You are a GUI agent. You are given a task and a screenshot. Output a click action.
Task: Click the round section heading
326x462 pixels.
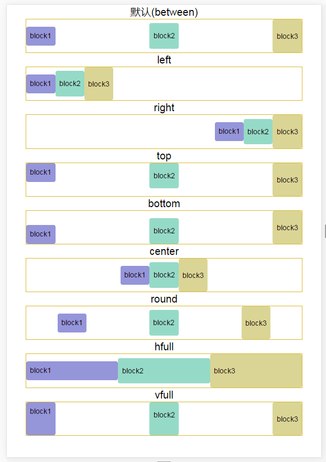pyautogui.click(x=164, y=299)
